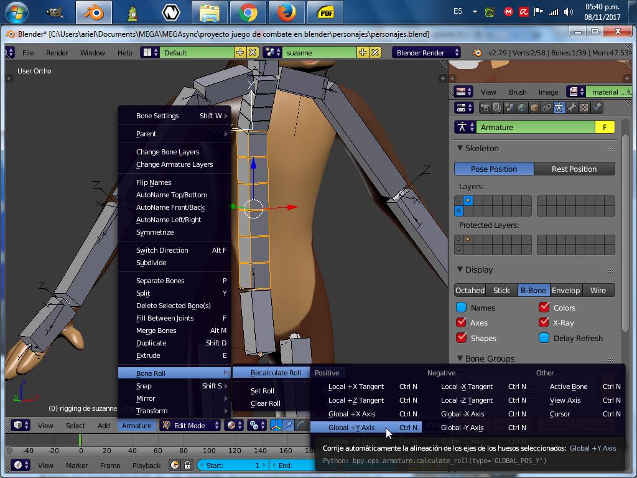
Task: Open the Object Constraints chain-link tab
Action: 547,108
